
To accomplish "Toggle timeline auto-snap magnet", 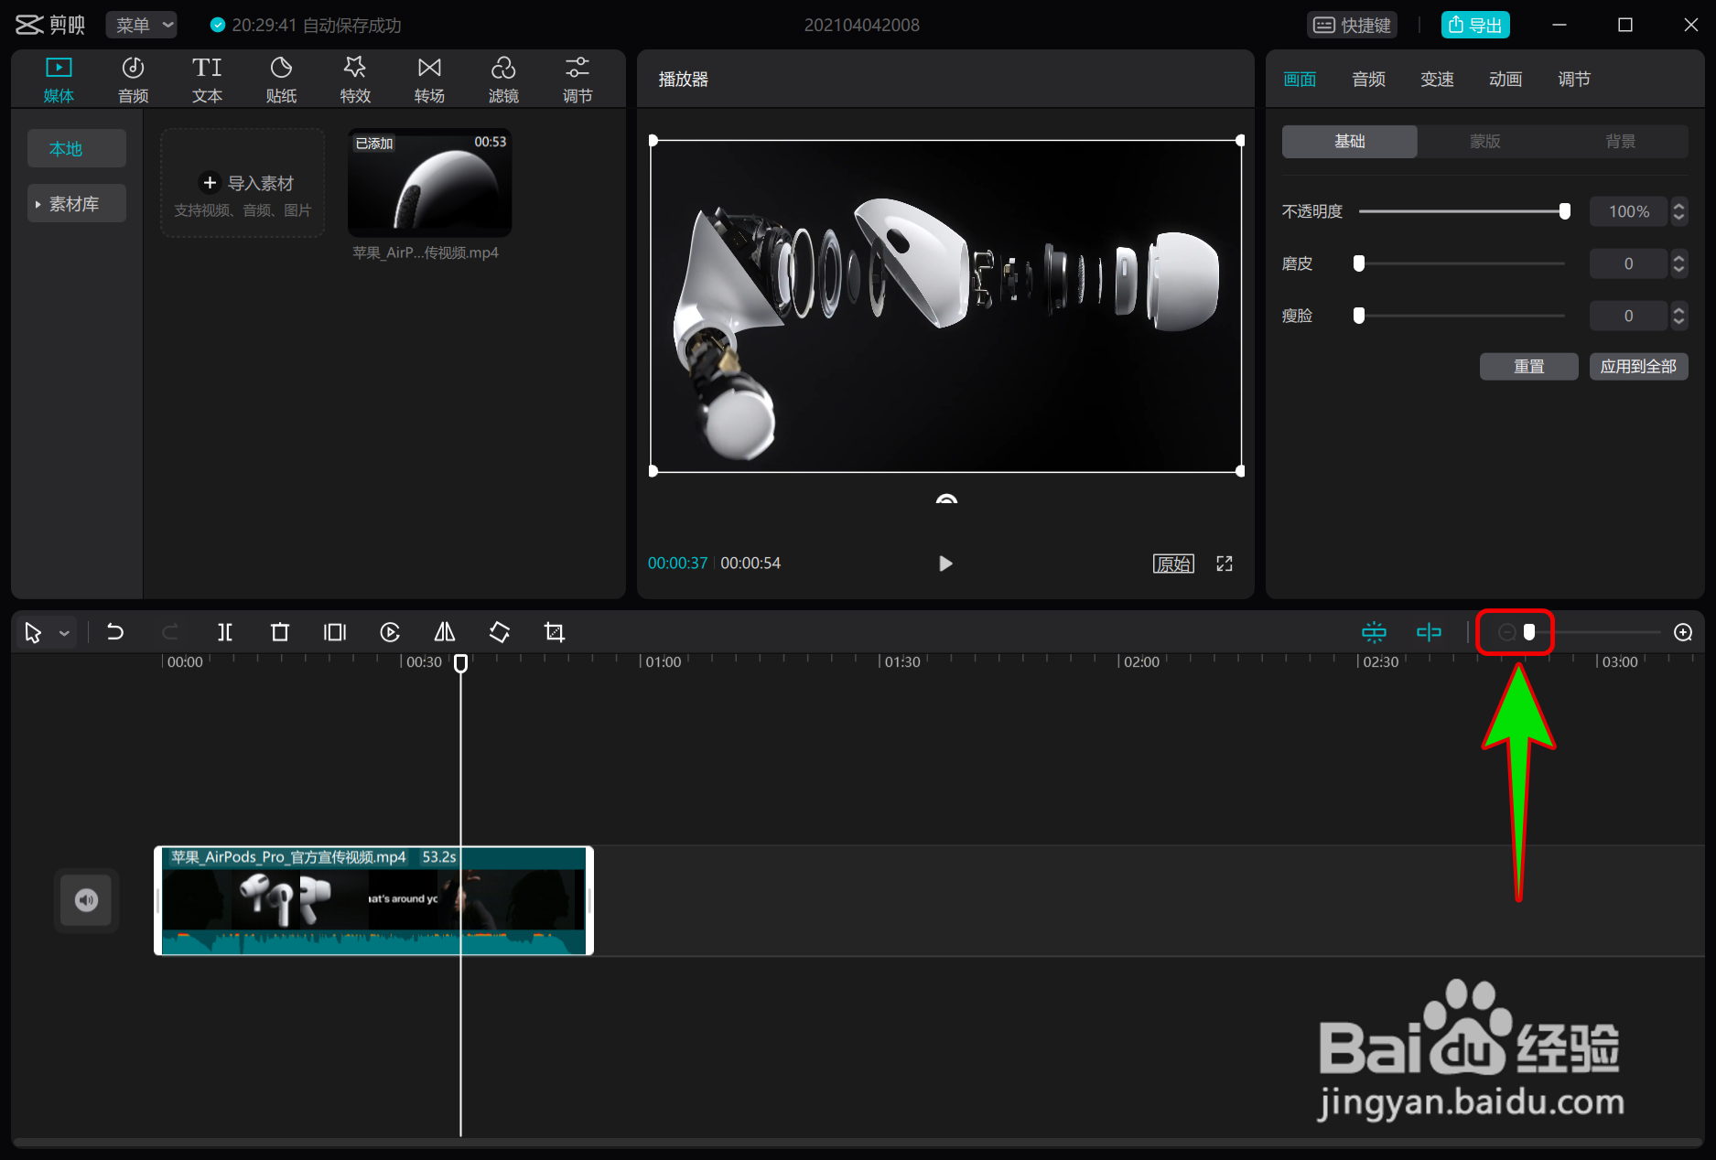I will (1374, 632).
